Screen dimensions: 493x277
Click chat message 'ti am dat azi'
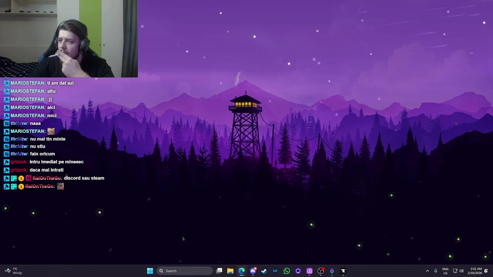[x=60, y=83]
